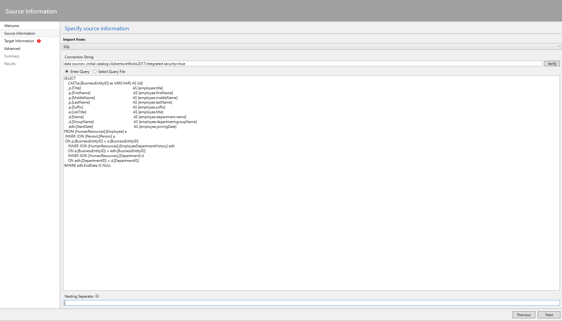Image resolution: width=562 pixels, height=321 pixels.
Task: Click the red error icon beside Target Information
Action: 39,41
